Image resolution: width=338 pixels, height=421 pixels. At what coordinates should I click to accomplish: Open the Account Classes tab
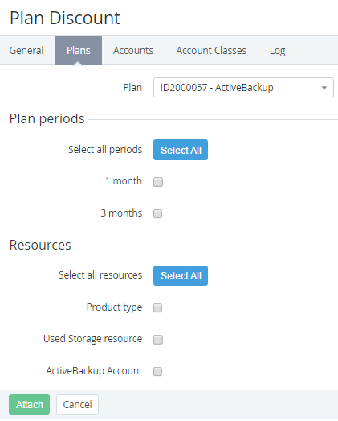(x=211, y=51)
